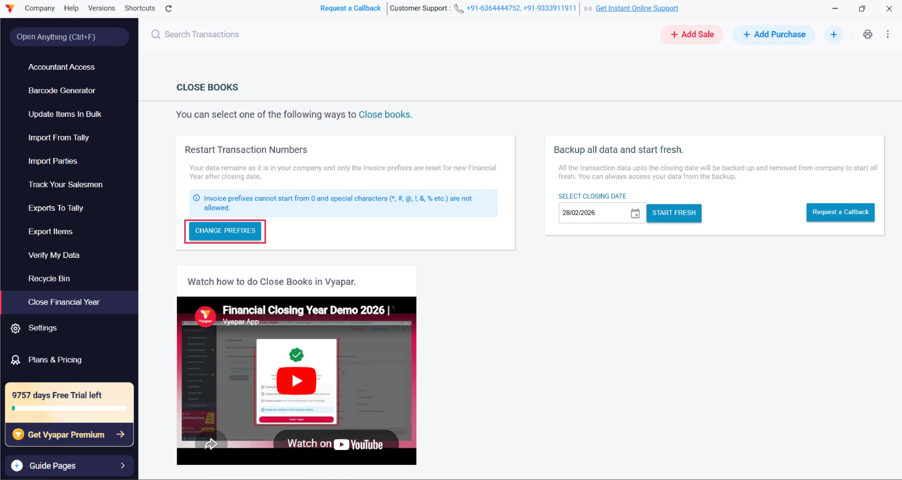Image resolution: width=902 pixels, height=480 pixels.
Task: Click the Plans & Pricing badge icon
Action: [x=16, y=360]
